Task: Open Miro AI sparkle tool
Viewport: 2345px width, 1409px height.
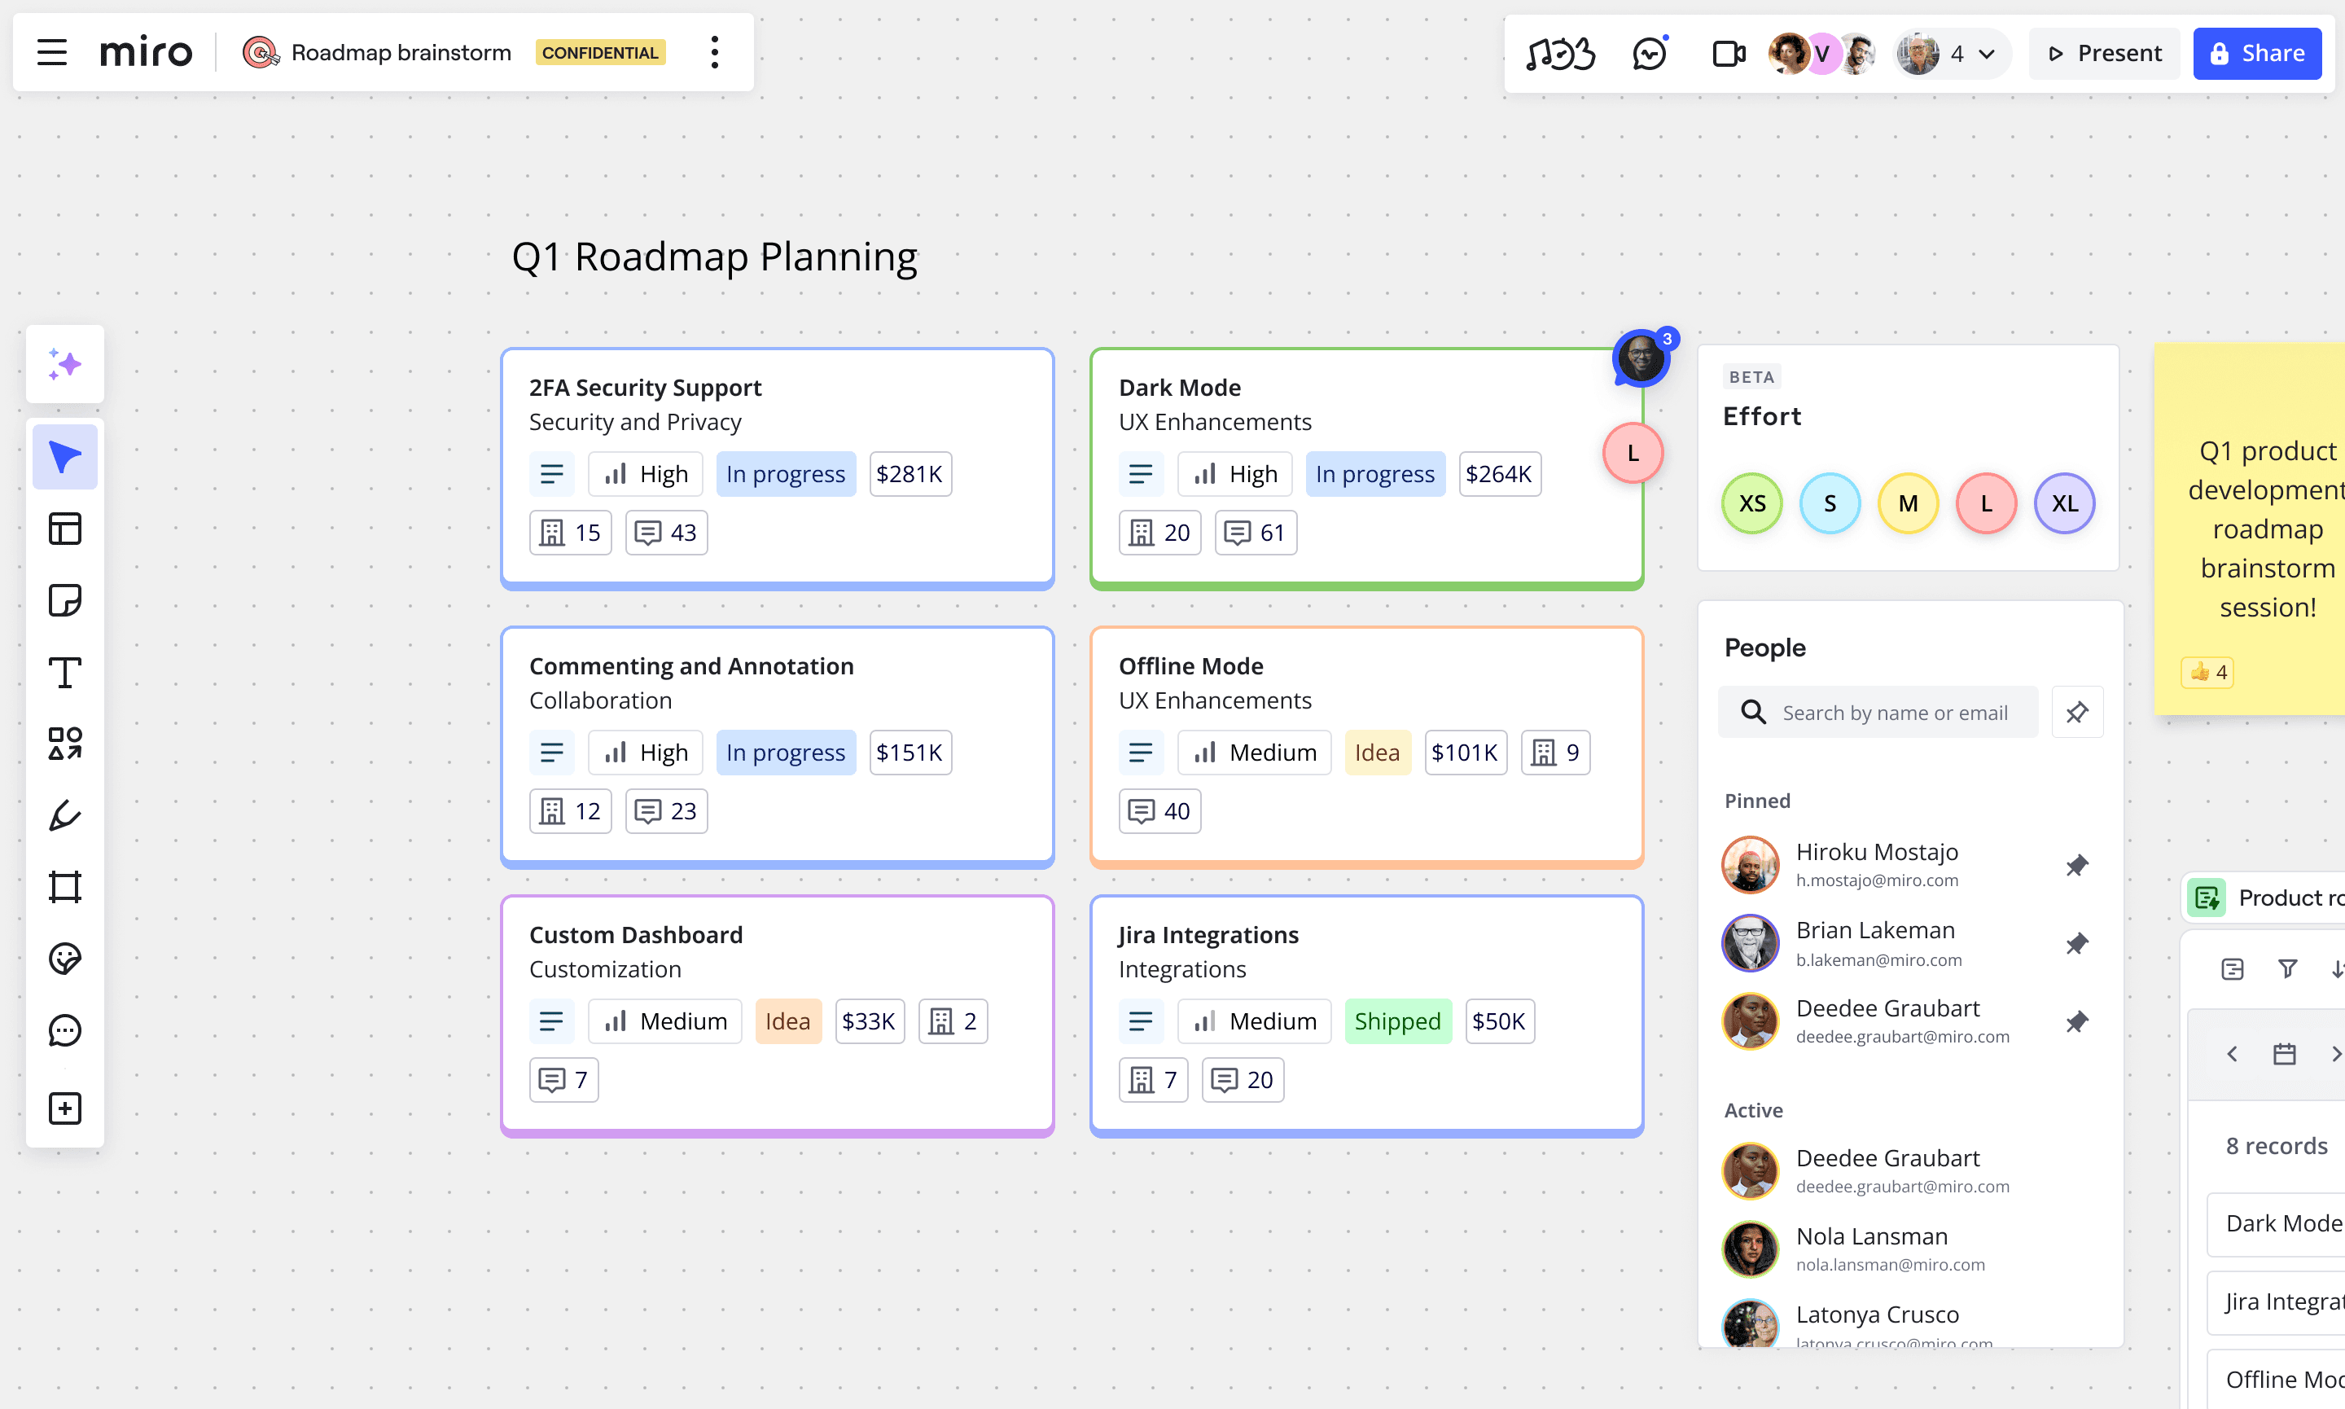Action: pyautogui.click(x=64, y=365)
